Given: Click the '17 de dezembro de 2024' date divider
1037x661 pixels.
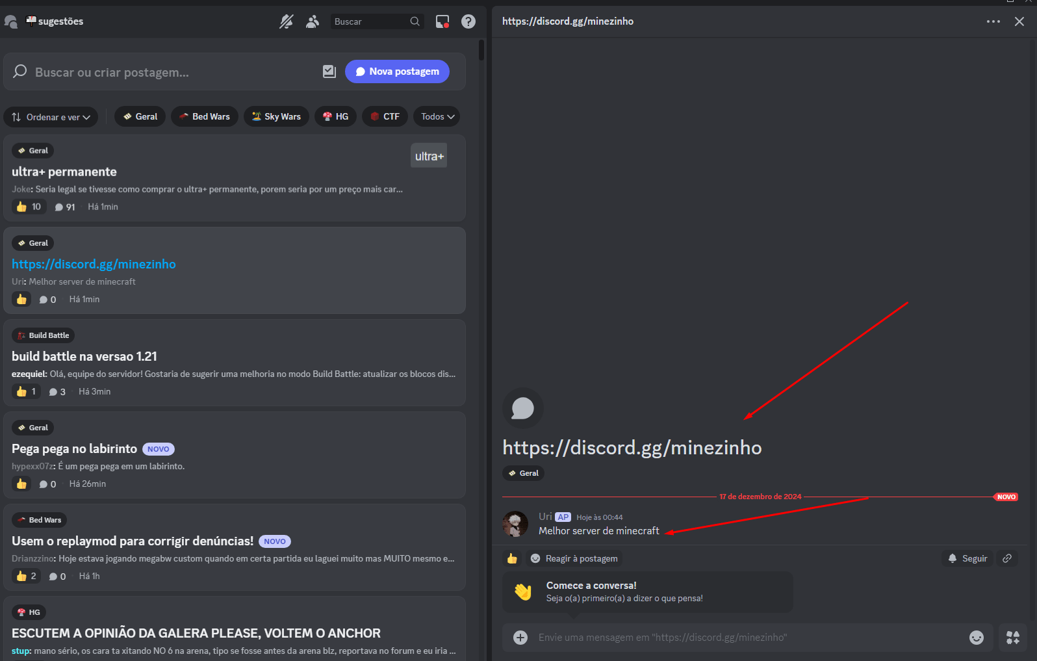Looking at the screenshot, I should 760,497.
